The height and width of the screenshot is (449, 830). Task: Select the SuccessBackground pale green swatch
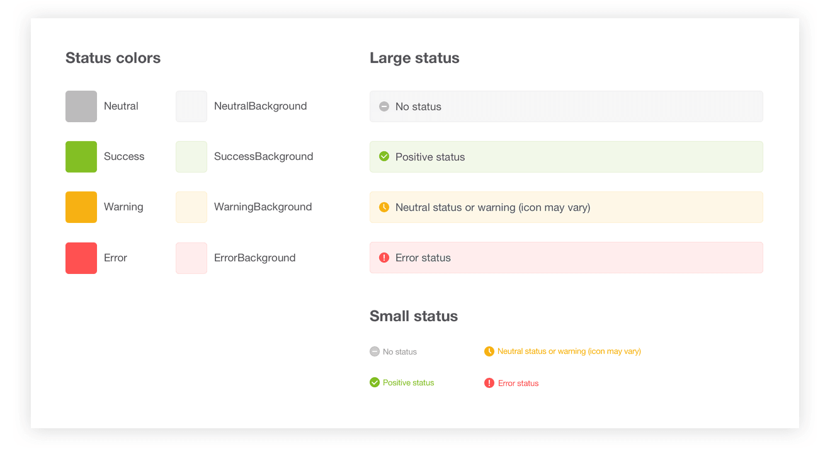[x=191, y=157]
